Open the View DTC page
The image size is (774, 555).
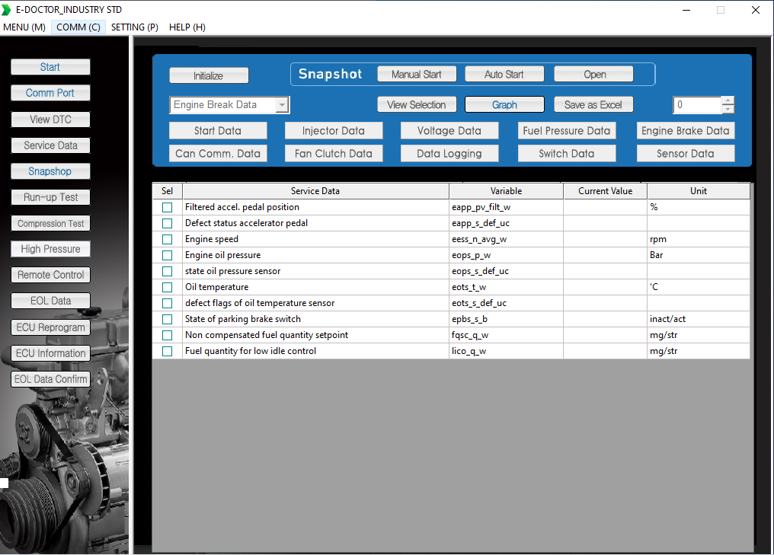pyautogui.click(x=50, y=120)
